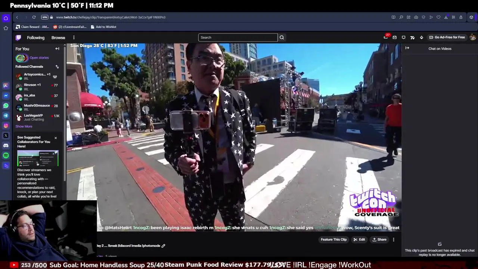Click the search magnifier button
Viewport: 478px width, 269px height.
[x=282, y=37]
